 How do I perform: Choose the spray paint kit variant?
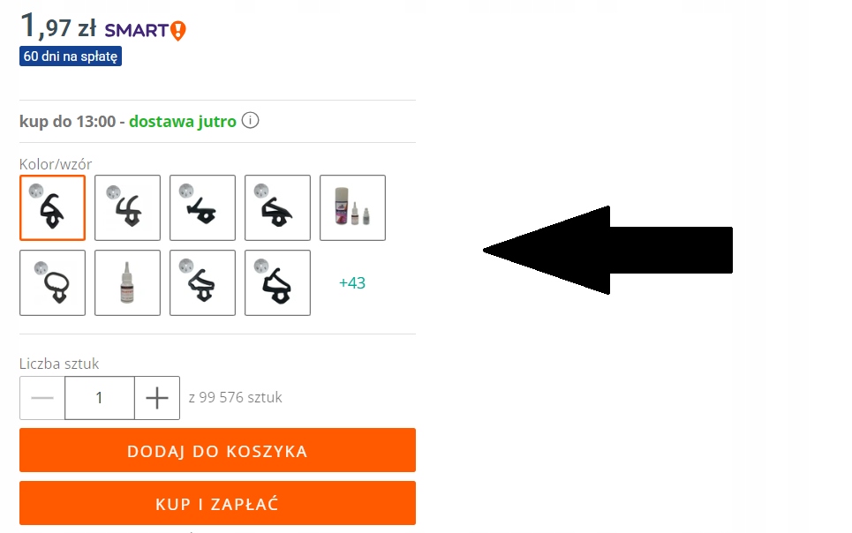tap(352, 207)
